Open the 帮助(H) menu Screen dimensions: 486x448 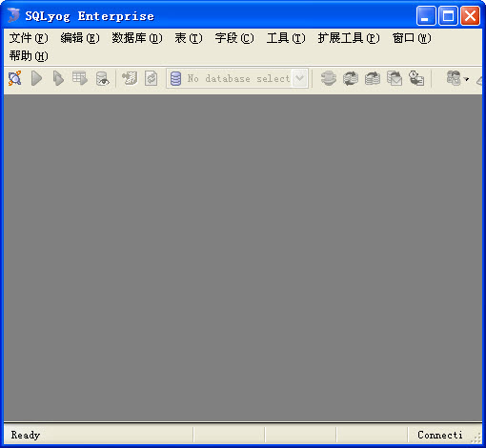pos(29,56)
